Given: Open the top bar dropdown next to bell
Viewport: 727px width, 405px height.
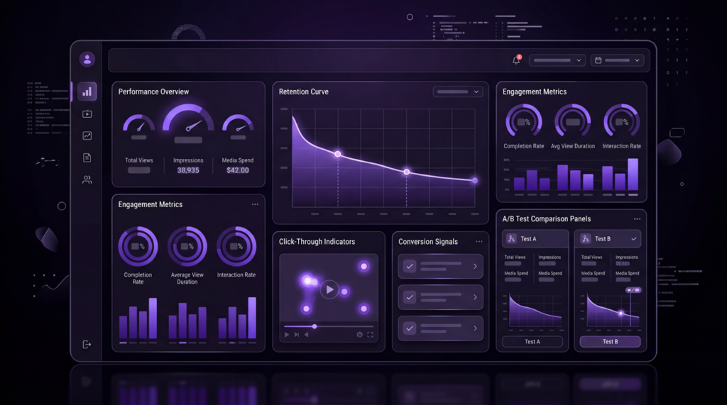Looking at the screenshot, I should [557, 60].
